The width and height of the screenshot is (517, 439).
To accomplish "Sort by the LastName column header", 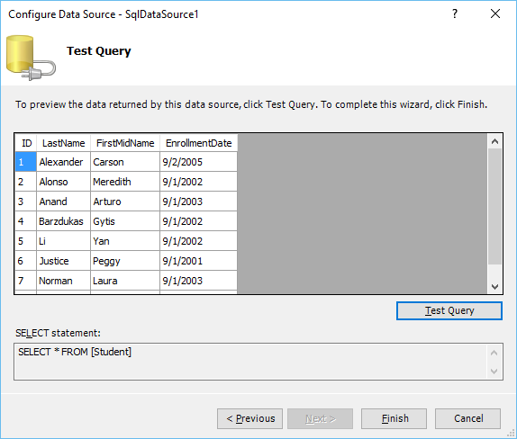I will (x=63, y=143).
